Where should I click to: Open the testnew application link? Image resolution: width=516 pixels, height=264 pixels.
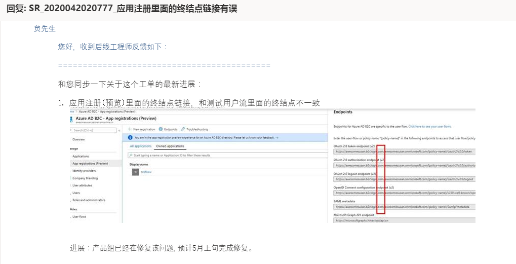tap(146, 172)
